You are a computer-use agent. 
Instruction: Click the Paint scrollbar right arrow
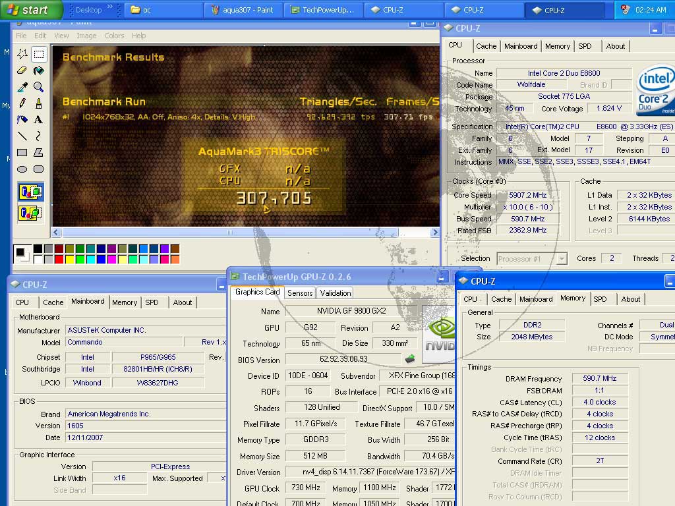click(435, 233)
